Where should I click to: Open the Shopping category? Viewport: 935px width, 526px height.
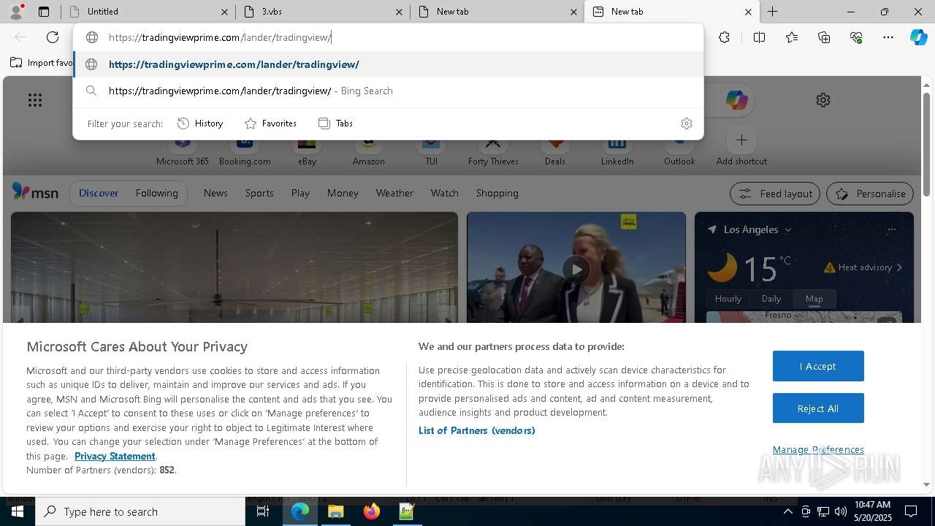pyautogui.click(x=497, y=193)
